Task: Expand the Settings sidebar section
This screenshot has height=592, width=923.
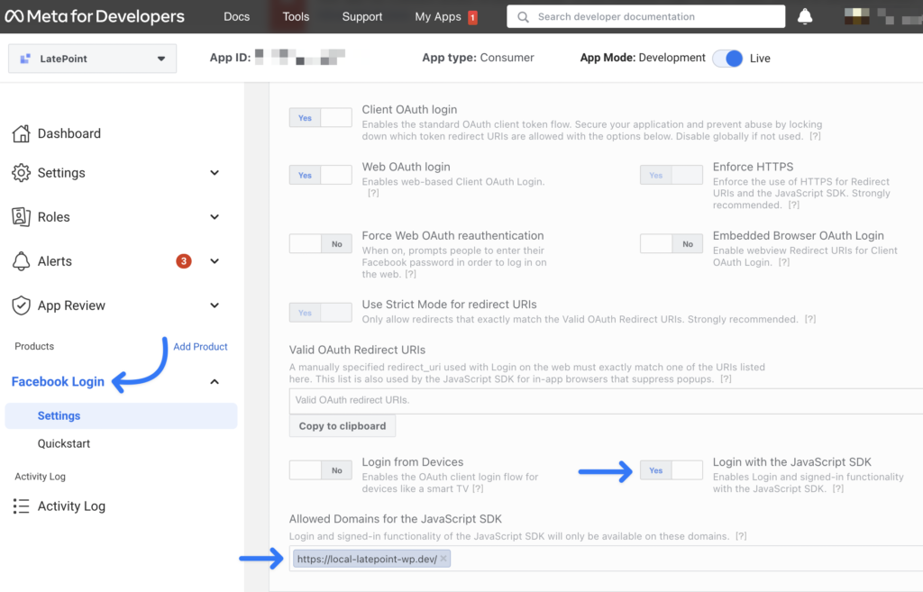Action: coord(214,172)
